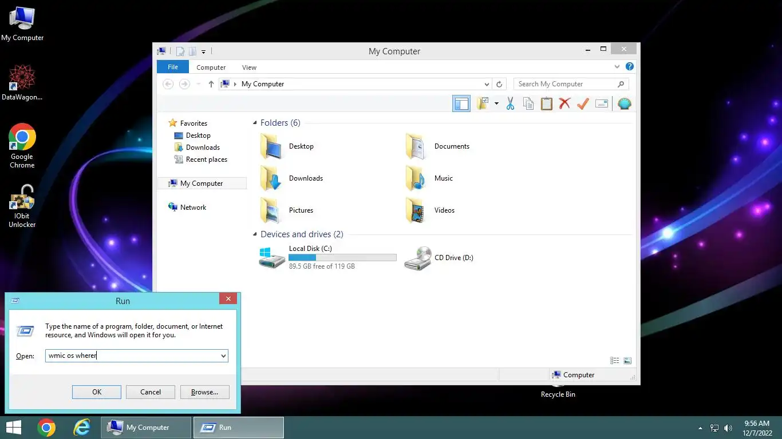Click the refresh button beside address bar

(x=499, y=84)
